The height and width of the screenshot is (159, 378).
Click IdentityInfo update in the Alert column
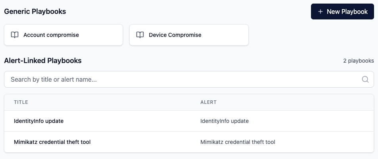point(224,121)
